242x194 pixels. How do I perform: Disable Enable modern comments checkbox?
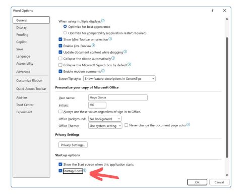point(60,71)
